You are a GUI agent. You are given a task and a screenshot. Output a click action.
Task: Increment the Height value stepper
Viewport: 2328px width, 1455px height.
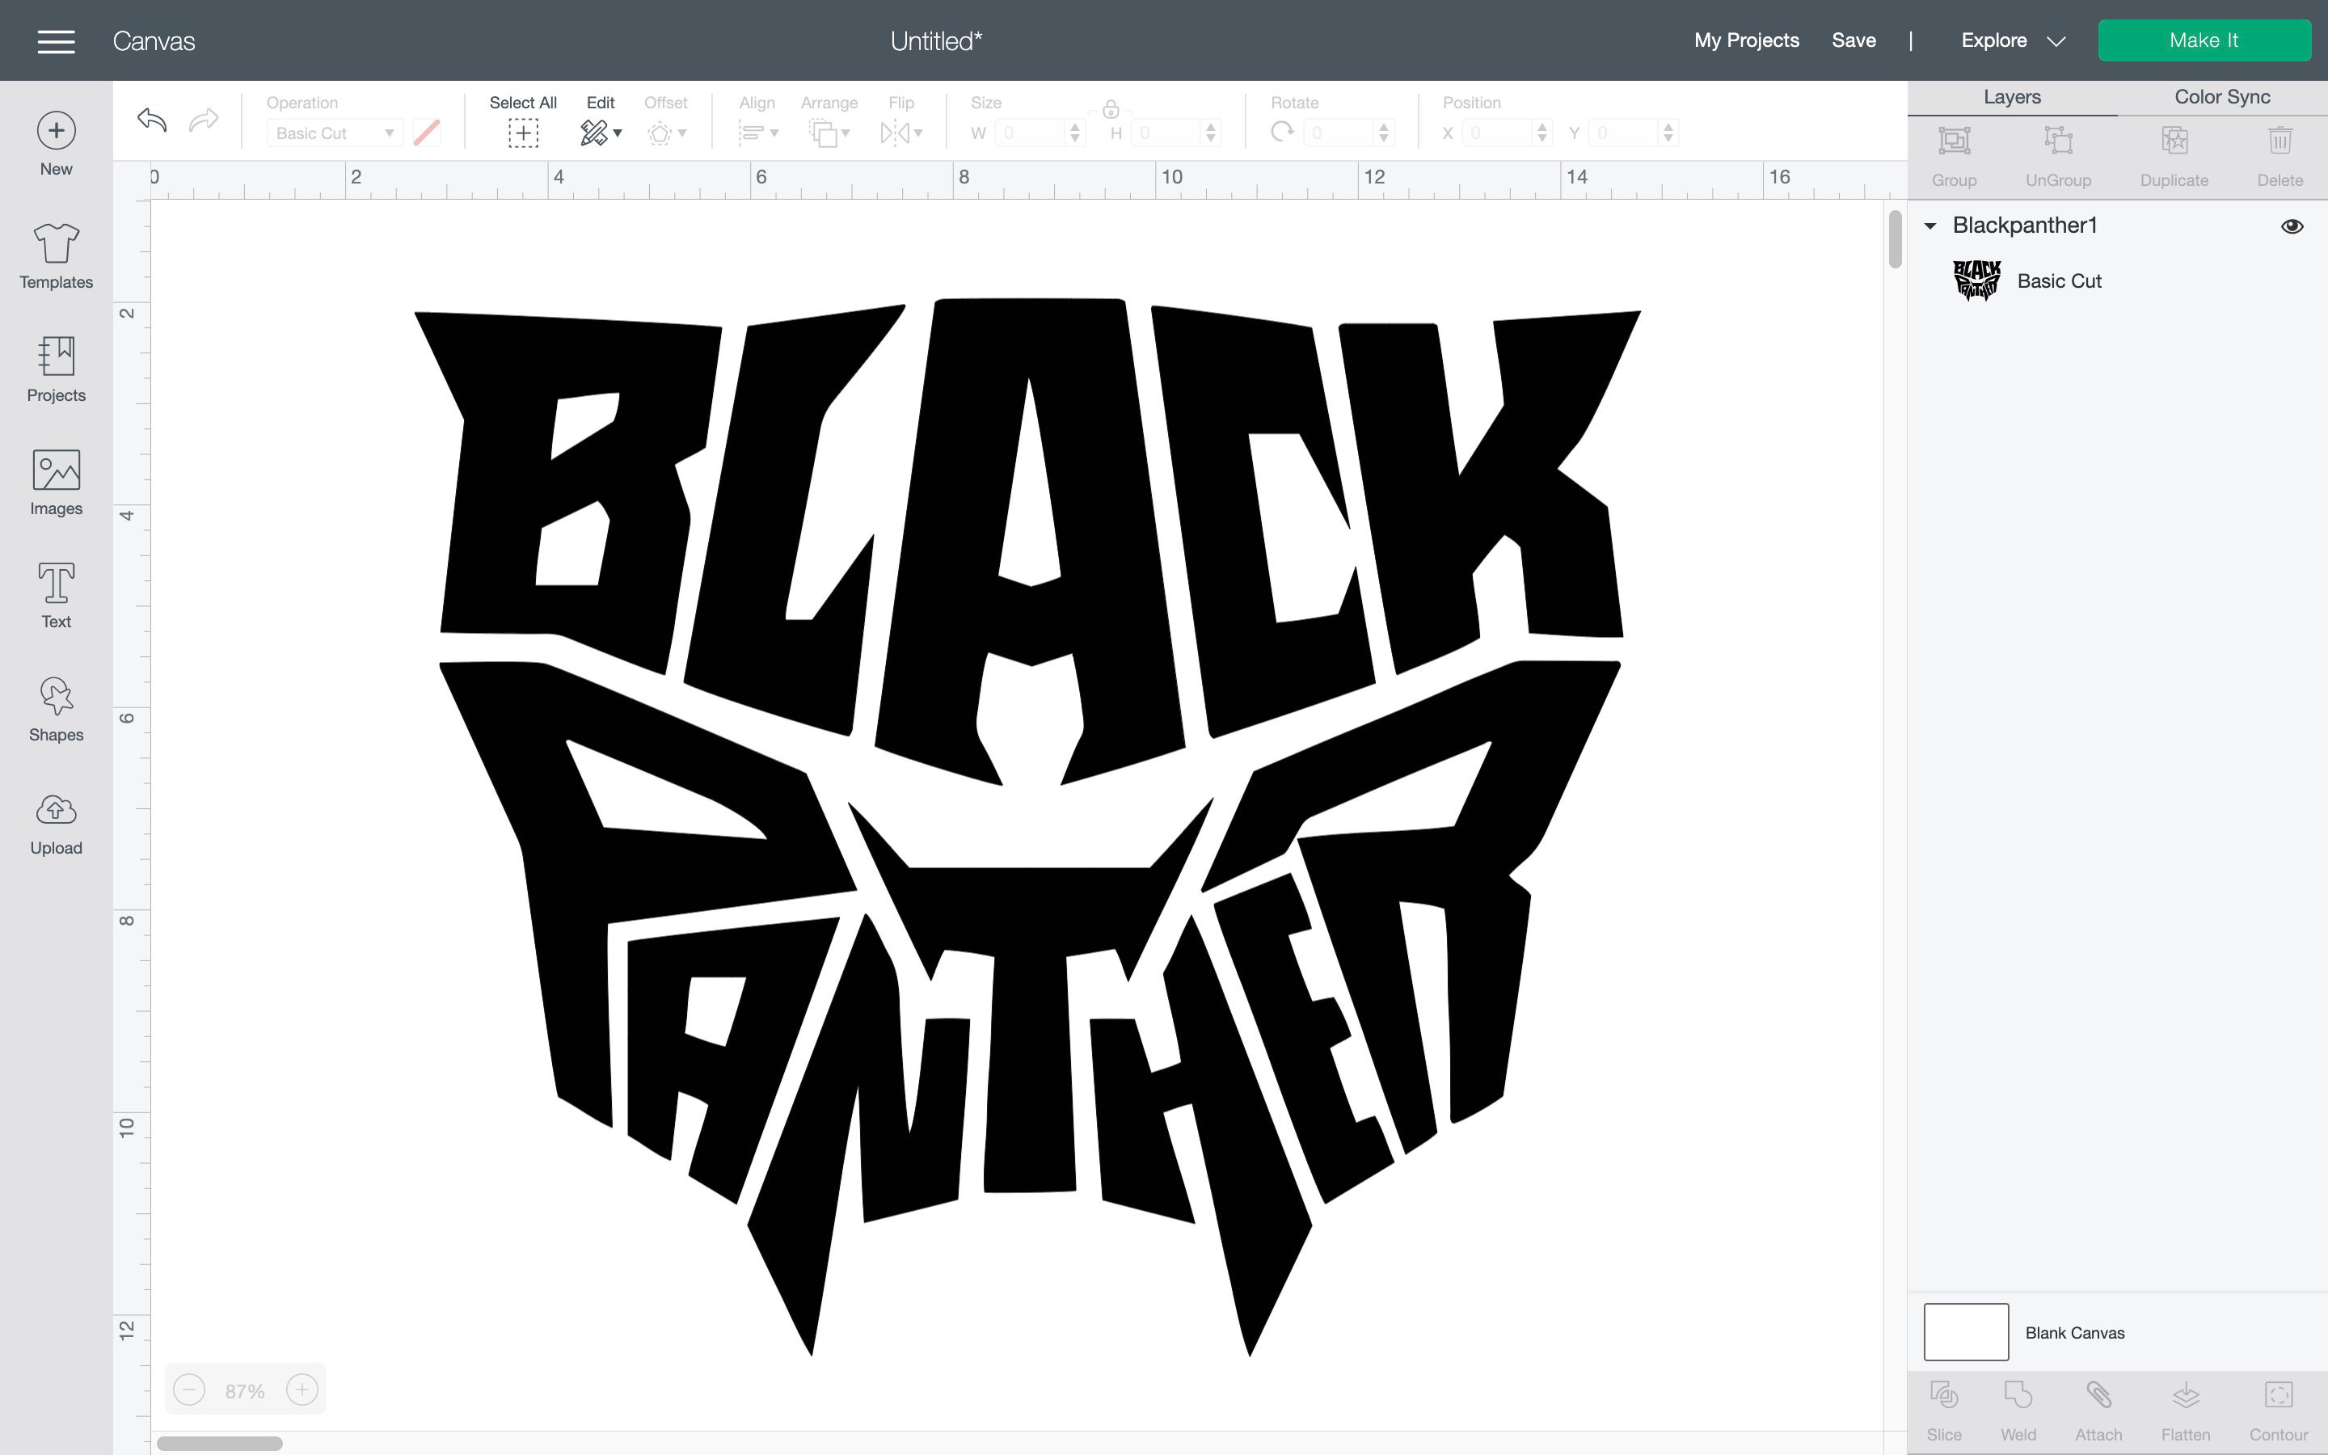click(x=1212, y=126)
